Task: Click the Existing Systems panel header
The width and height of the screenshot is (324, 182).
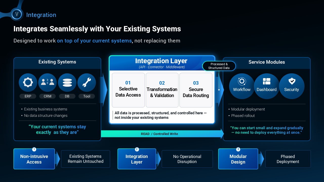Action: 57,62
